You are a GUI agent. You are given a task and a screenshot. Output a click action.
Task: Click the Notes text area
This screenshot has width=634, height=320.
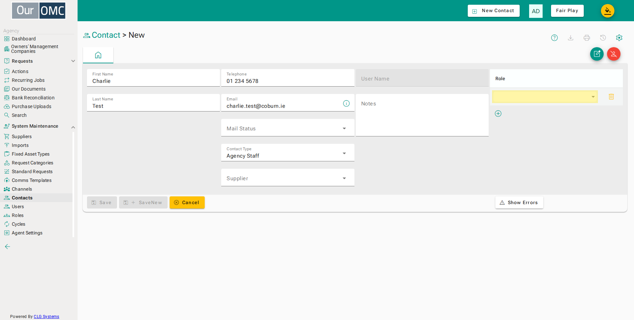click(422, 115)
